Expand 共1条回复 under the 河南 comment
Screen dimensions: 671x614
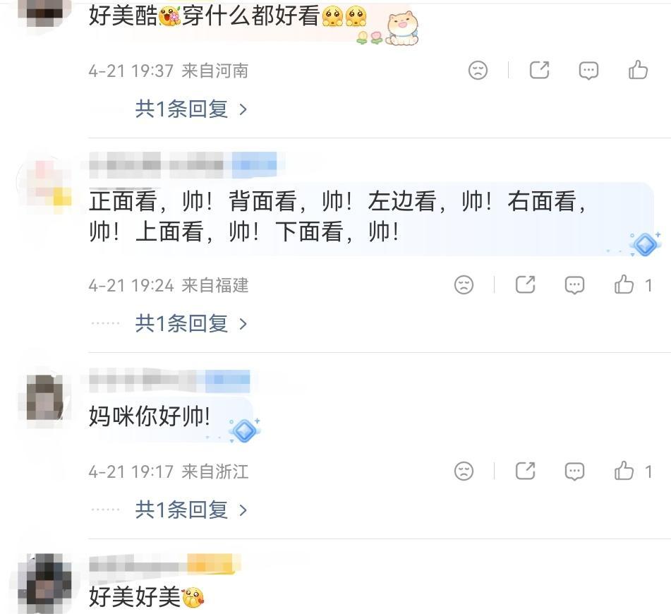click(191, 109)
